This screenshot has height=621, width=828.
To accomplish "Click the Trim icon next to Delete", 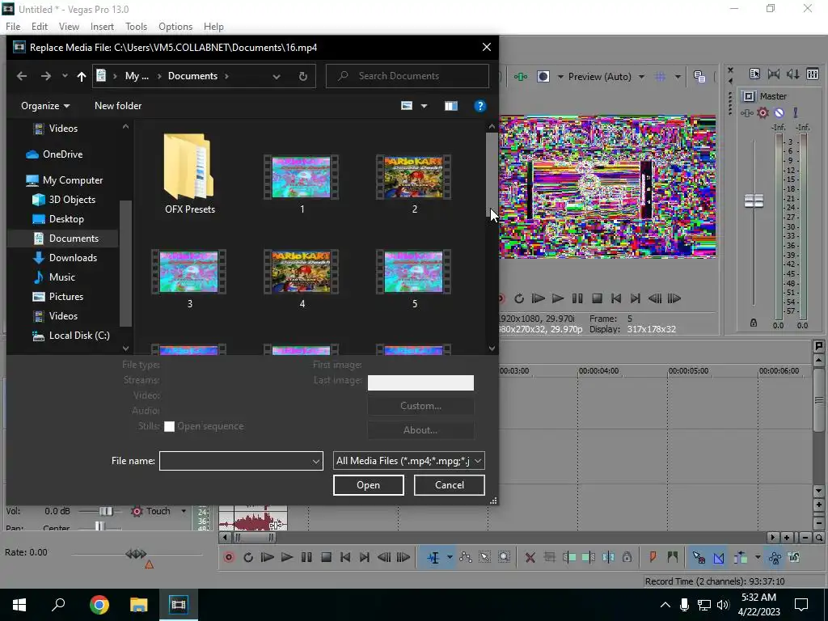I will (x=550, y=557).
